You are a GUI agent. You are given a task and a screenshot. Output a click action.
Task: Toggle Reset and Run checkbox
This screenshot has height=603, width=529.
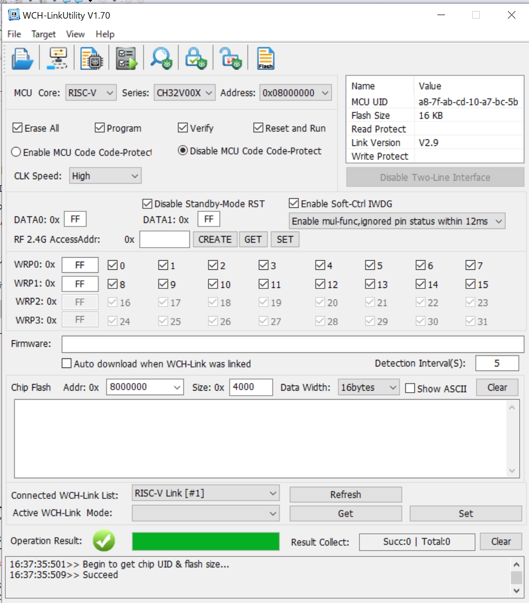(x=258, y=128)
